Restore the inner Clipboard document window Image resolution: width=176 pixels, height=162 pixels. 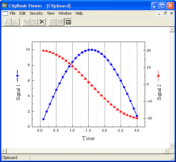pos(165,13)
